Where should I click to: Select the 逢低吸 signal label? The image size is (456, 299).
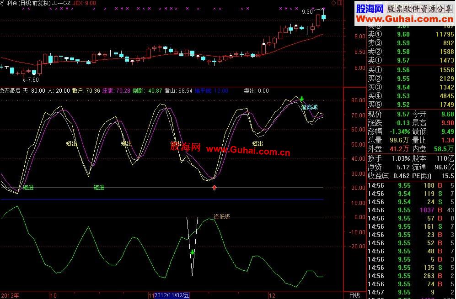point(222,216)
